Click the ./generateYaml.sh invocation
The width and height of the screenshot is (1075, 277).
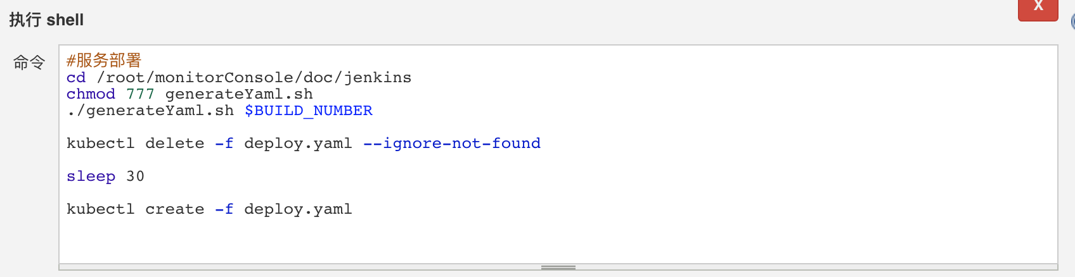pyautogui.click(x=150, y=111)
